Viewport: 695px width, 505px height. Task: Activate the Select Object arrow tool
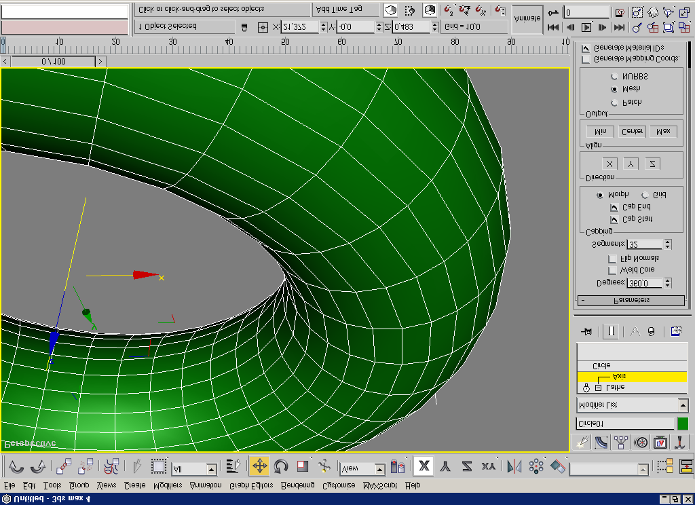click(x=137, y=466)
